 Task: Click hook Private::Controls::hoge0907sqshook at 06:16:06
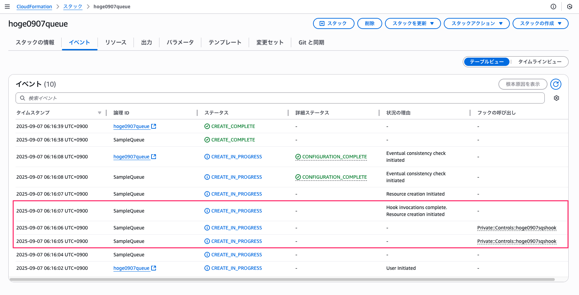coord(517,228)
